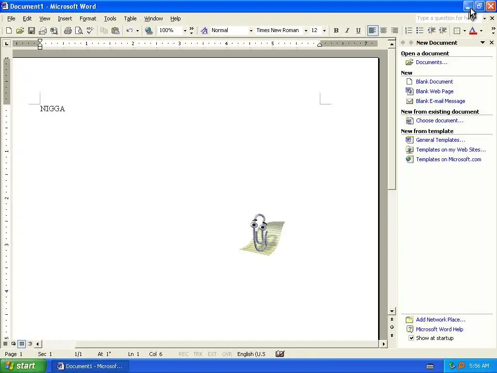
Task: Run Spelling and Grammar check icon
Action: pyautogui.click(x=90, y=31)
